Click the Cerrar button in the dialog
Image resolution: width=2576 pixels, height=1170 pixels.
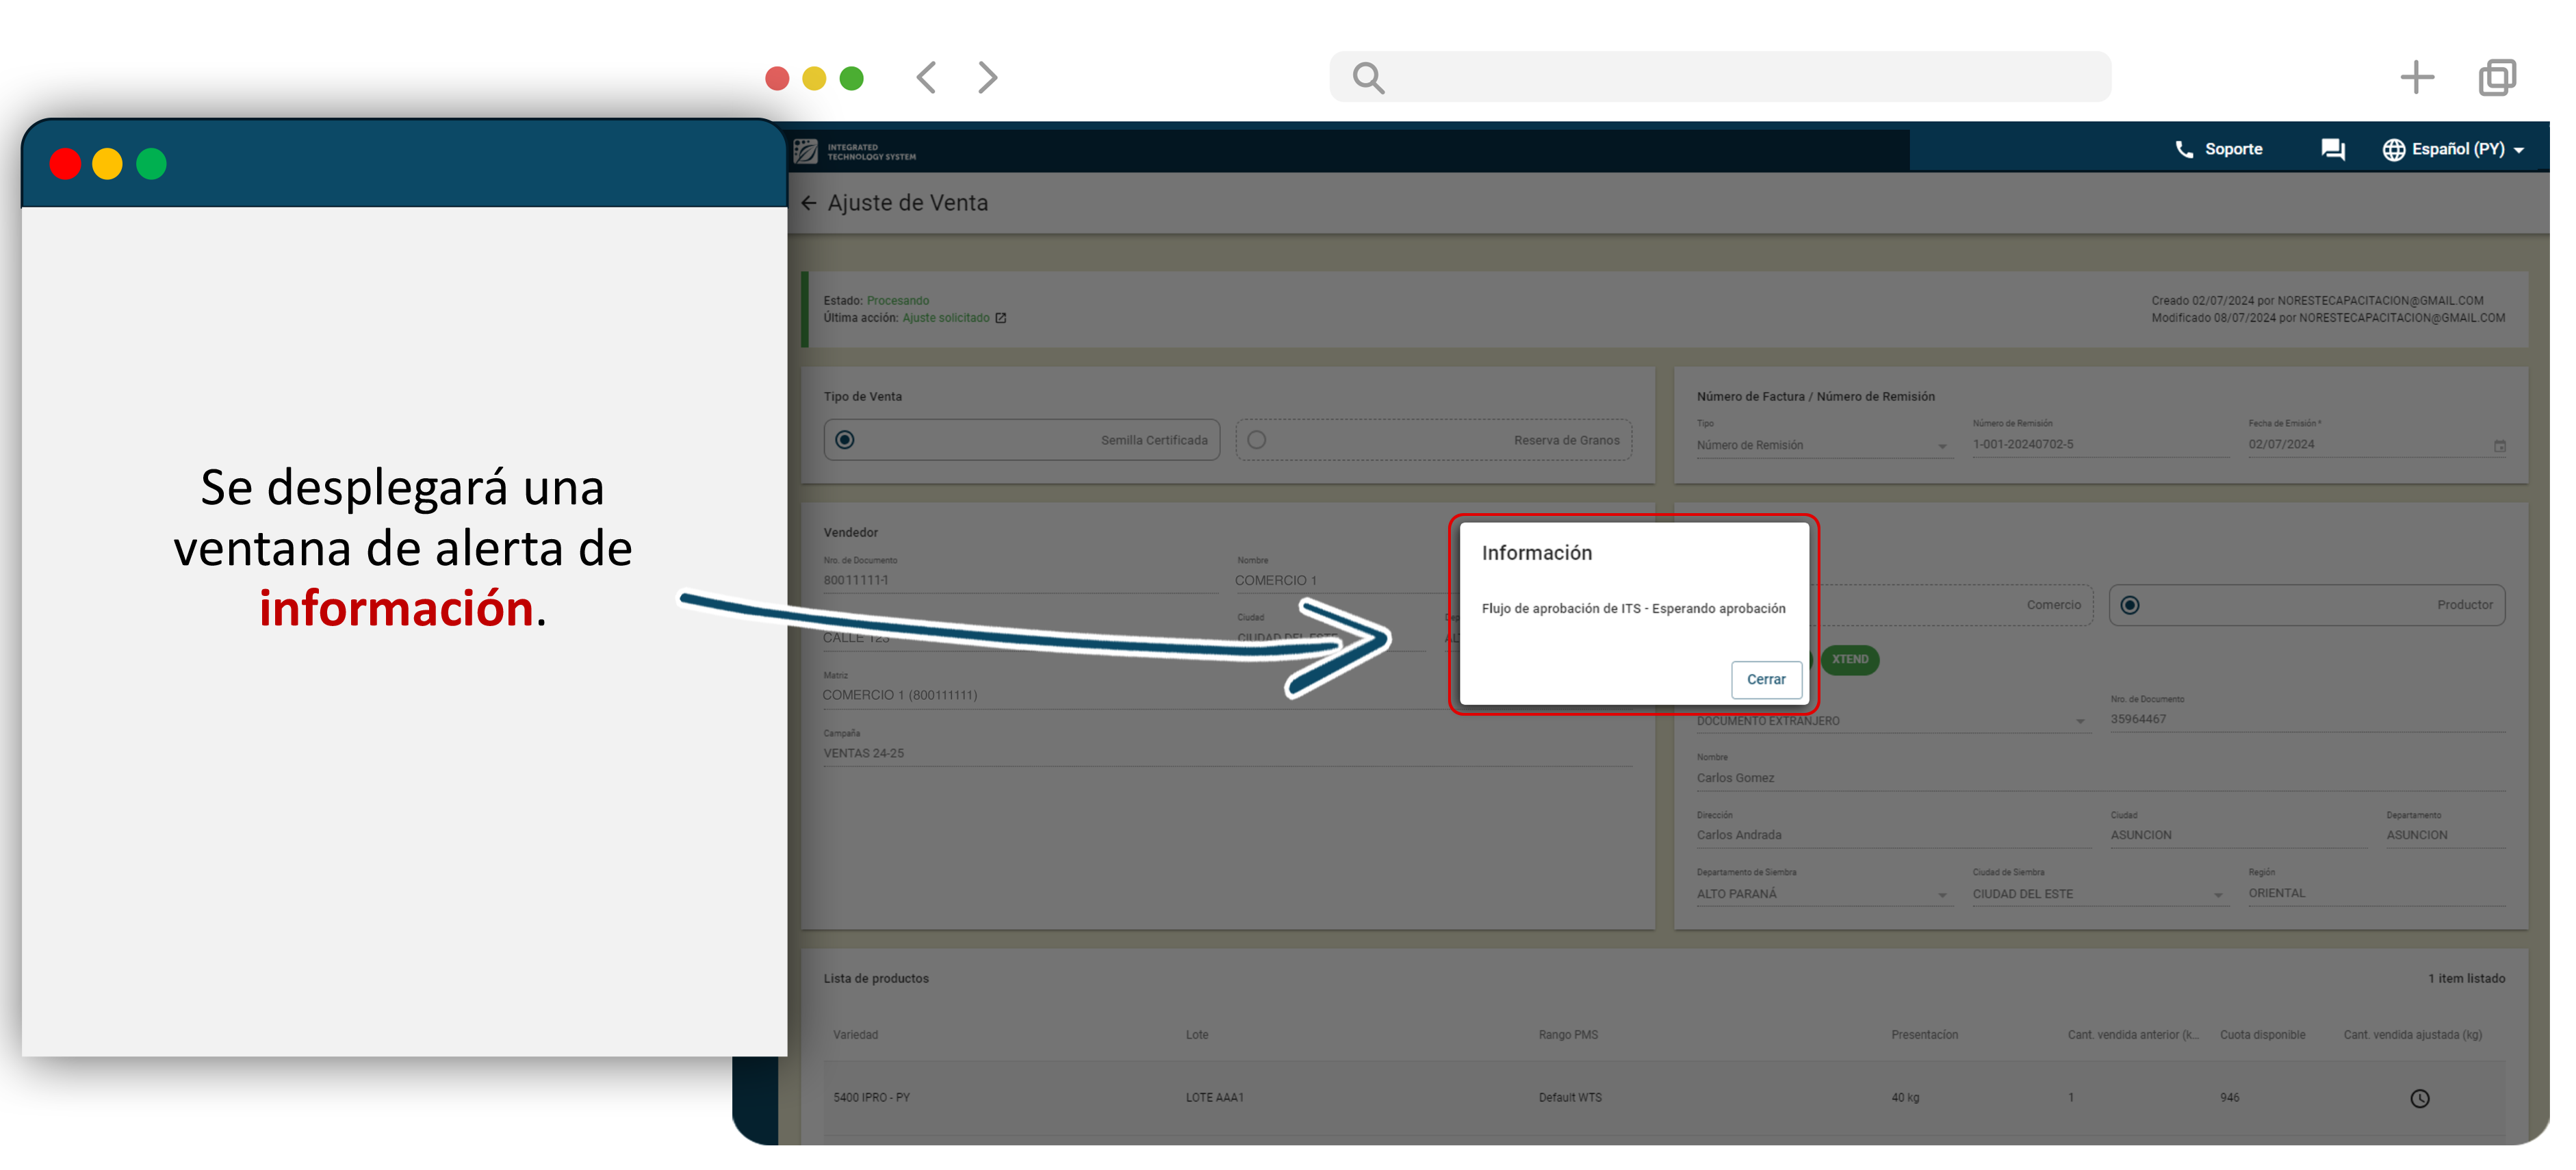tap(1766, 680)
